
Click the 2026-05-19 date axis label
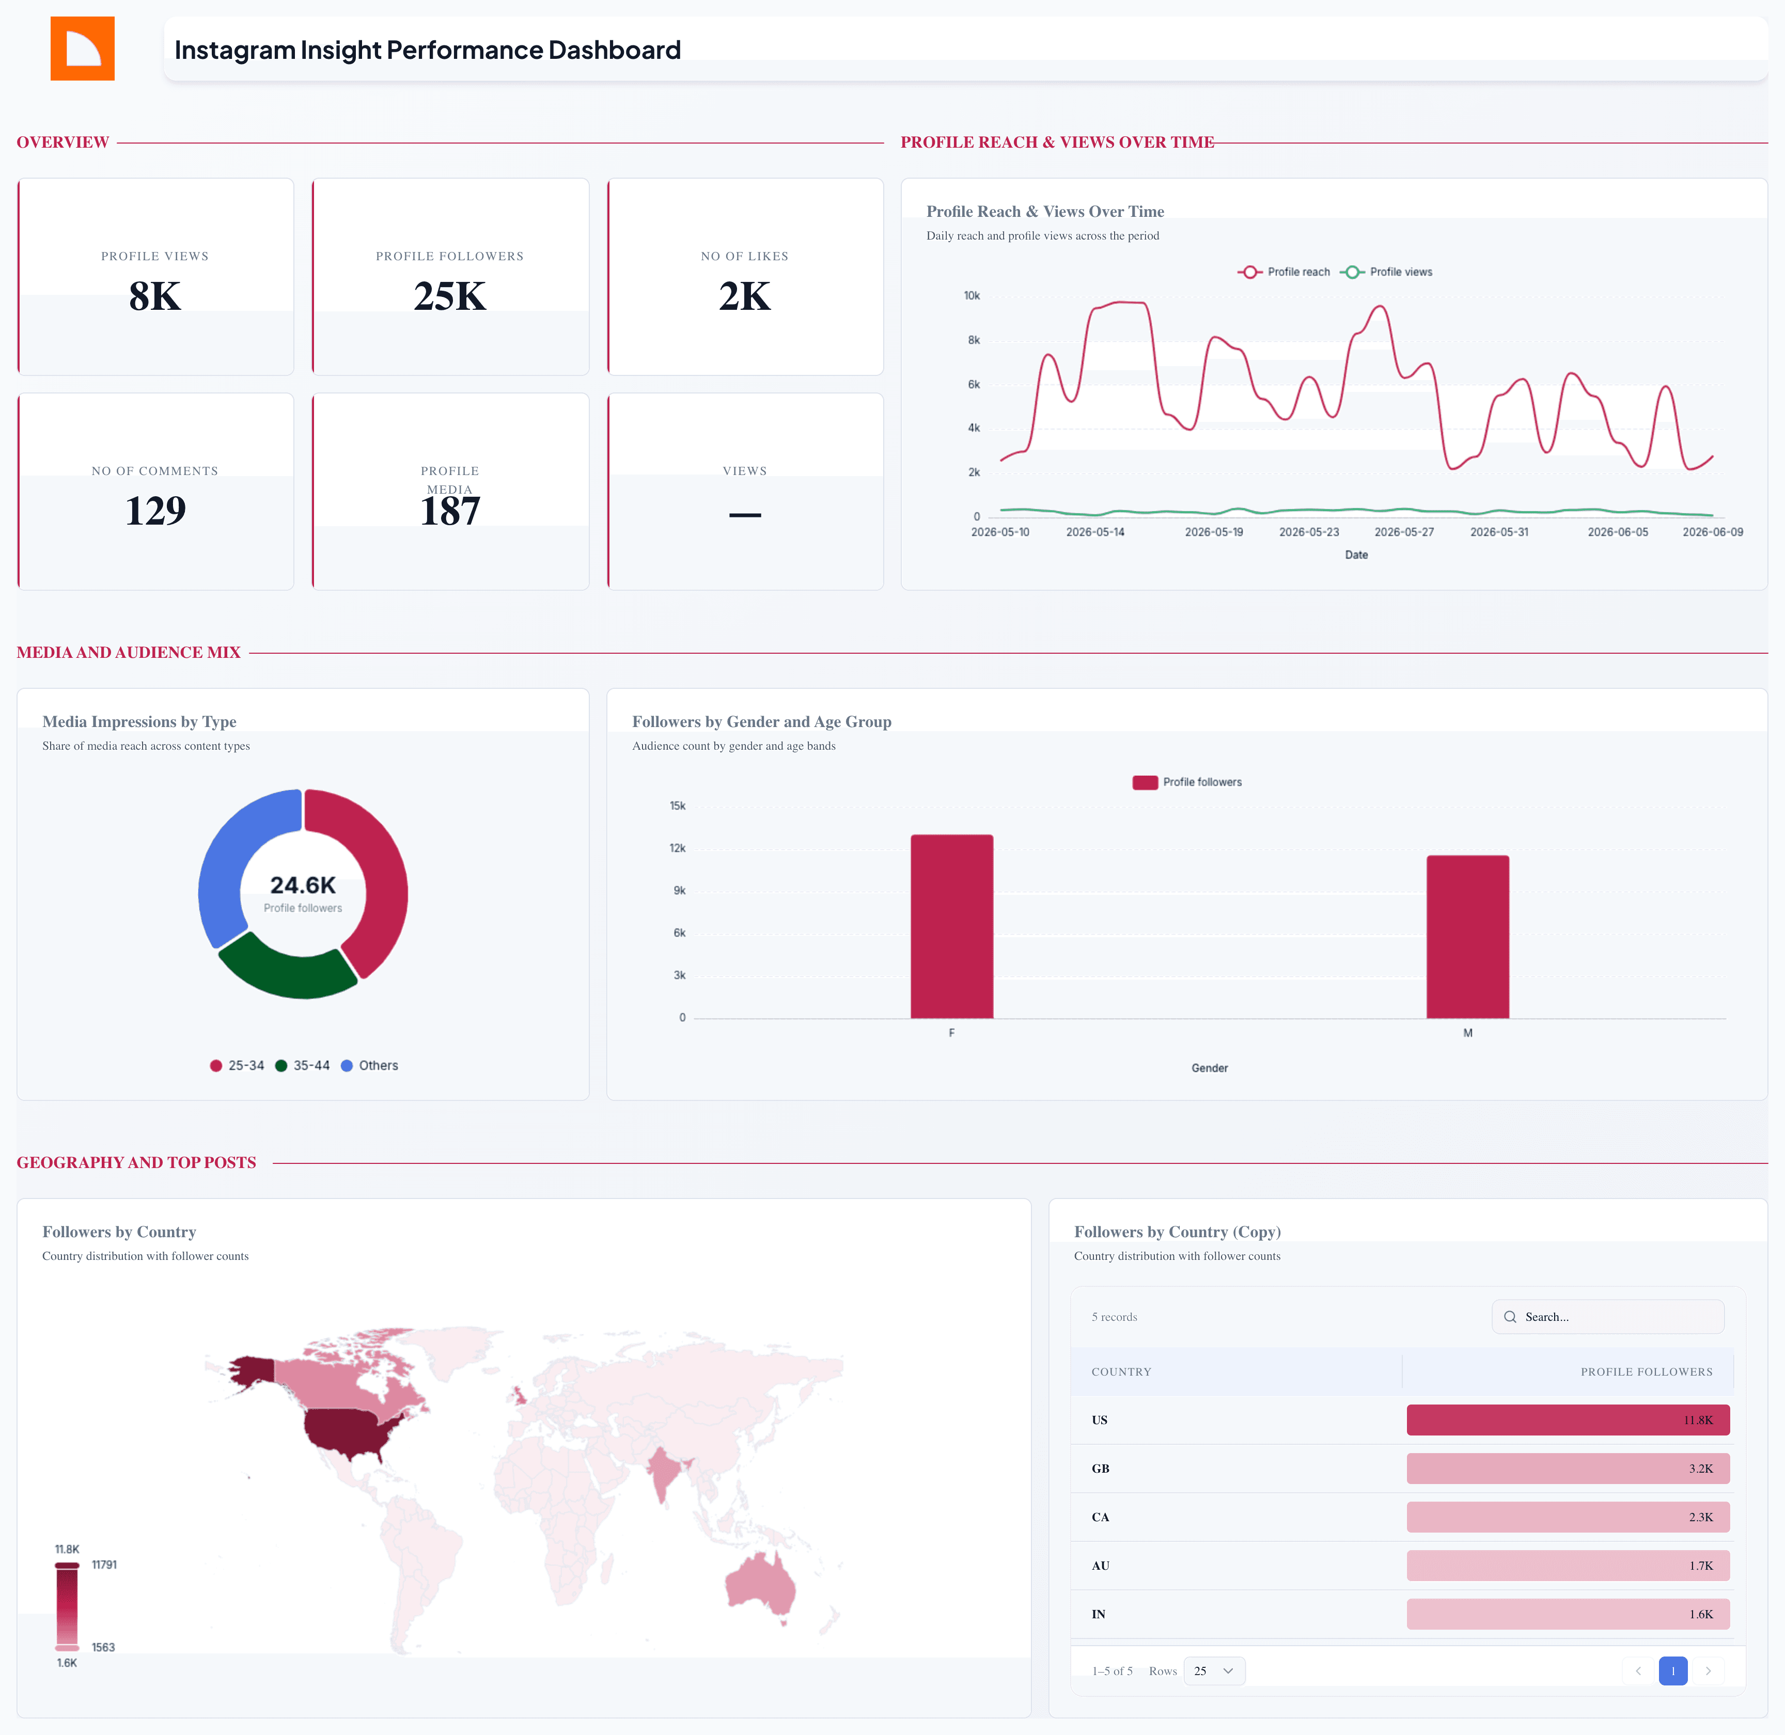(1213, 532)
